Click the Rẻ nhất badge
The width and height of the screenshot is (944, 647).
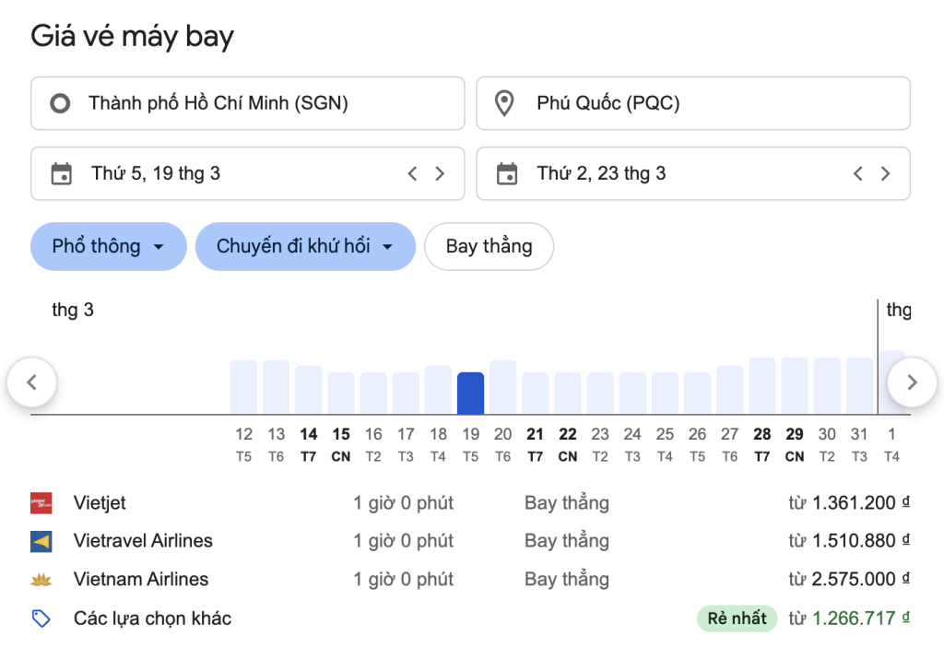click(736, 618)
